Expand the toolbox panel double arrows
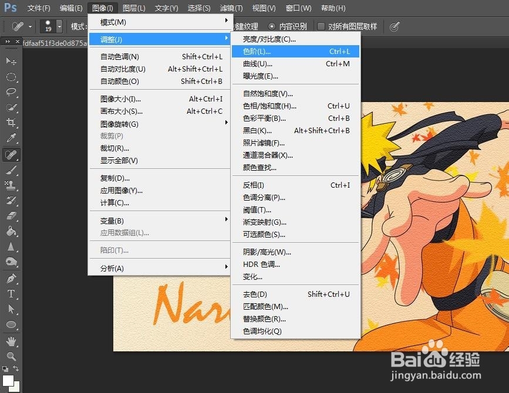This screenshot has height=393, width=509. click(8, 42)
